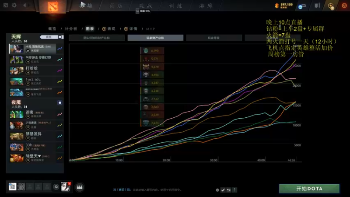Show 玩家财产总和 graph
The image size is (350, 197).
click(x=155, y=38)
